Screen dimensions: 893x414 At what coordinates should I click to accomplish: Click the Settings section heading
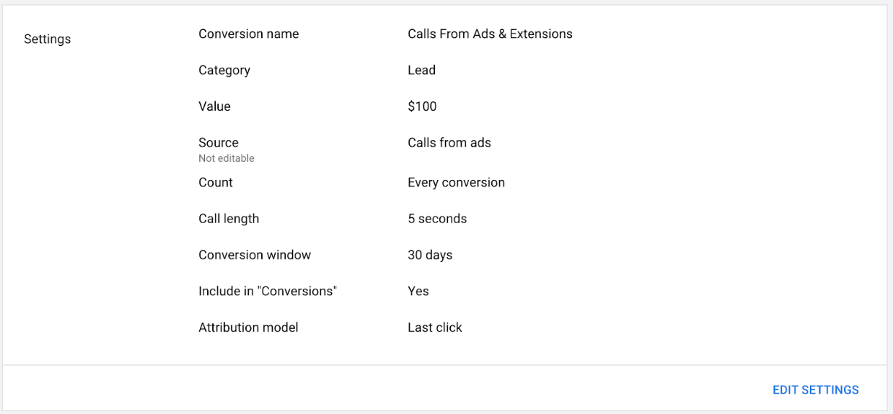(x=47, y=39)
